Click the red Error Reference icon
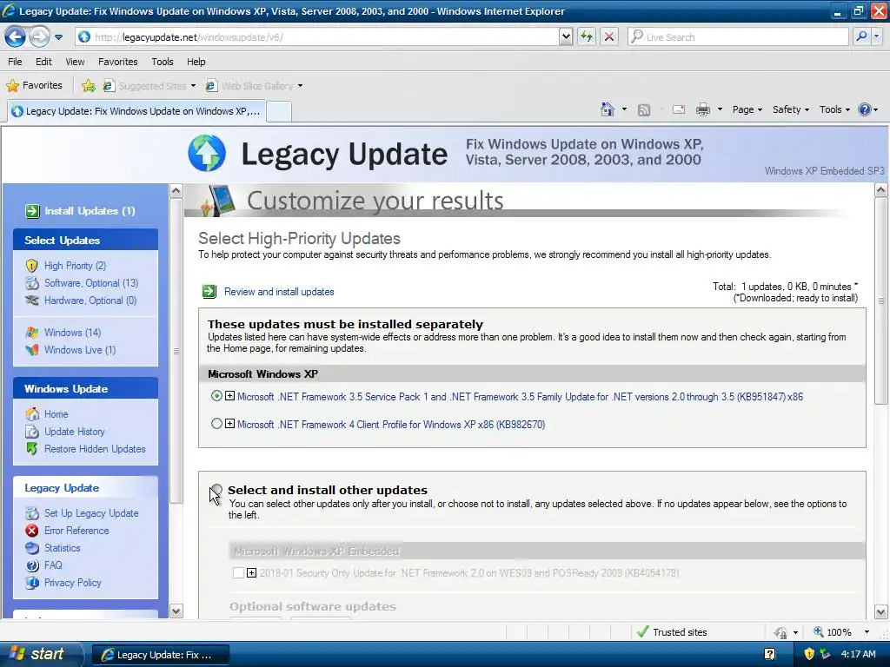 32,531
